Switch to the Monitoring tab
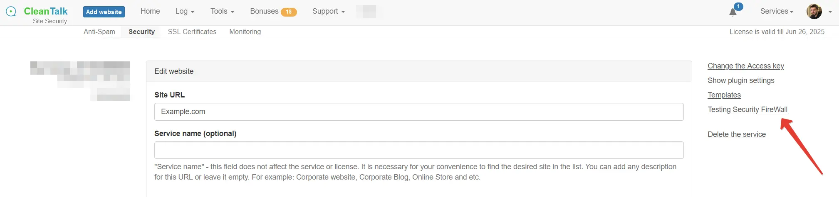The image size is (839, 197). coord(245,32)
